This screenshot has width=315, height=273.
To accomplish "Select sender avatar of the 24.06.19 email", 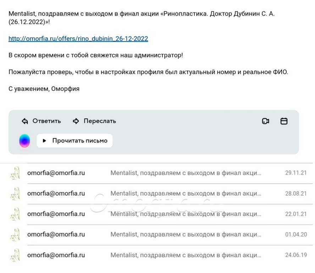I will pos(15,255).
